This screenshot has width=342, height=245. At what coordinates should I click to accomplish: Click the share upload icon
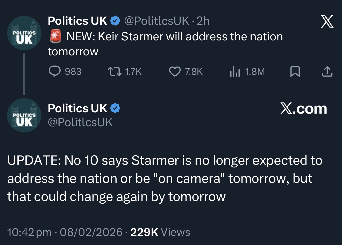click(x=327, y=72)
